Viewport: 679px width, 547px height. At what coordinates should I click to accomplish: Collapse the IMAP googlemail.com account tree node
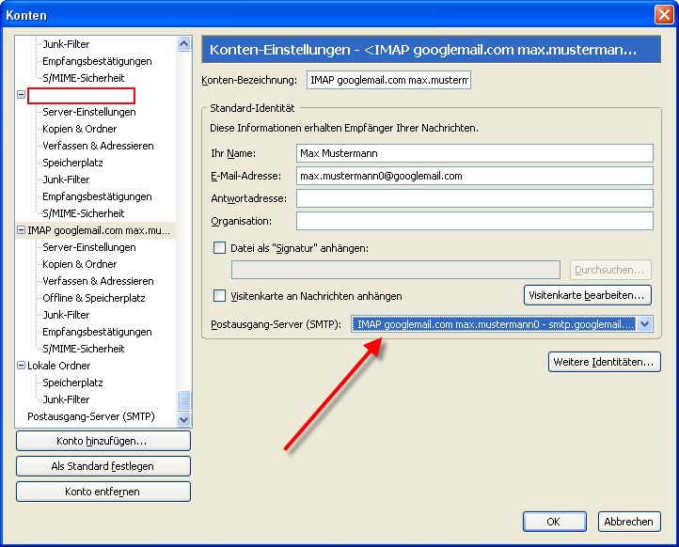coord(21,229)
